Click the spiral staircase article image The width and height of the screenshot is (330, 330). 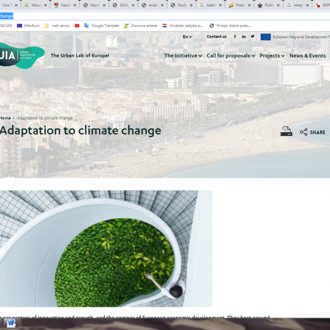coord(106,248)
